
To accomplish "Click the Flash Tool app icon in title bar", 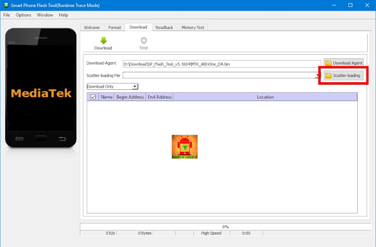I will pos(6,5).
